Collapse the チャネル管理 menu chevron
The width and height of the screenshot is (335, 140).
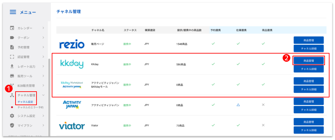tap(43, 95)
